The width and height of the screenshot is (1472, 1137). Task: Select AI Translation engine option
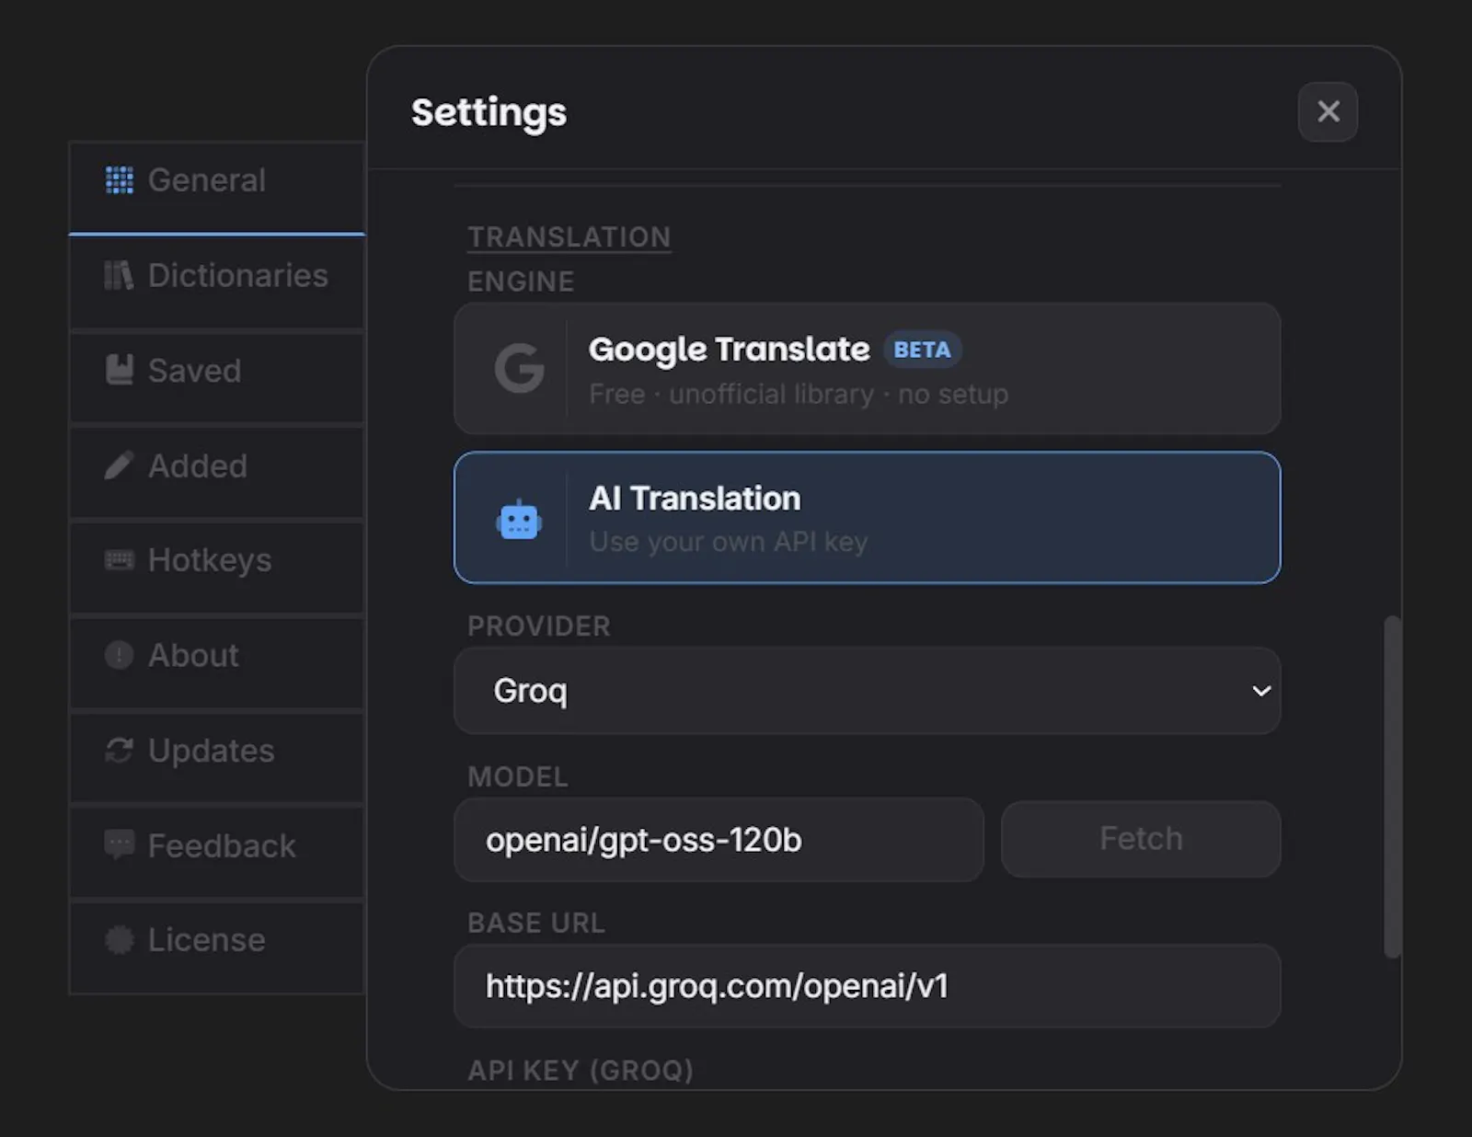pos(867,517)
